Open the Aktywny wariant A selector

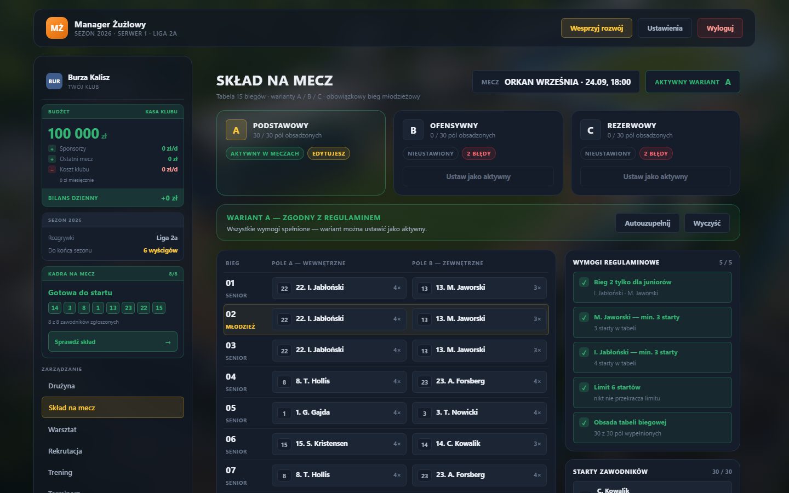pos(693,82)
